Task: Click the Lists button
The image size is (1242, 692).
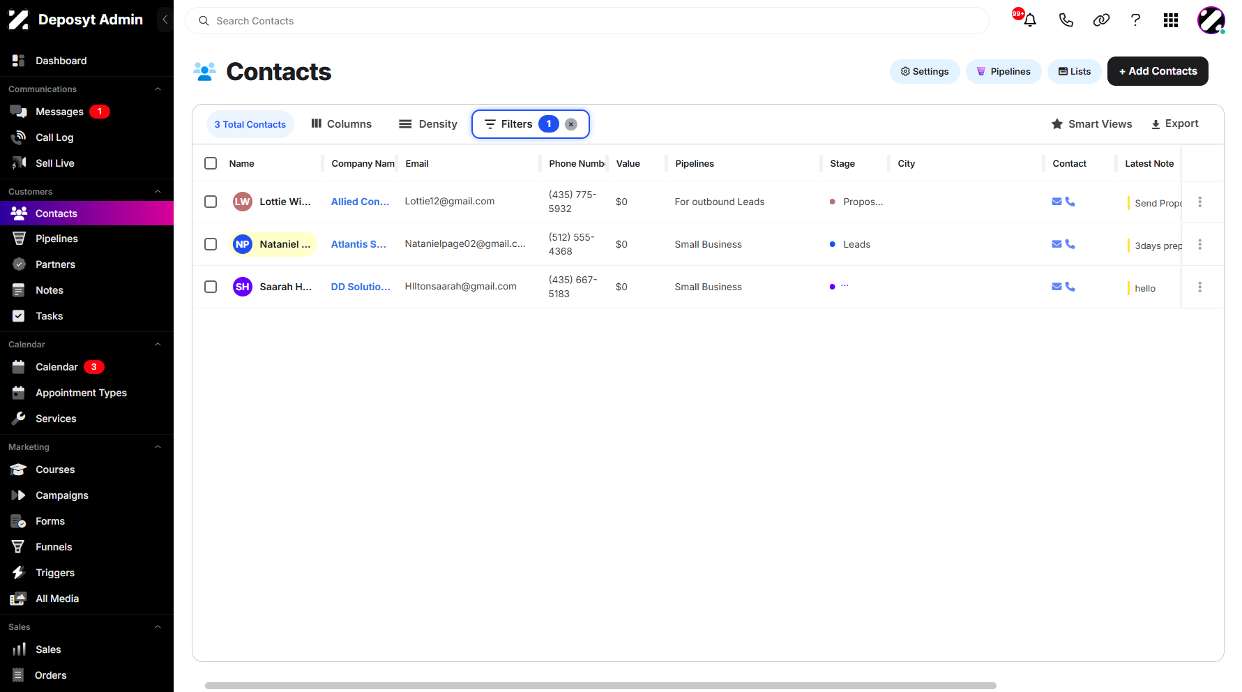Action: 1075,71
